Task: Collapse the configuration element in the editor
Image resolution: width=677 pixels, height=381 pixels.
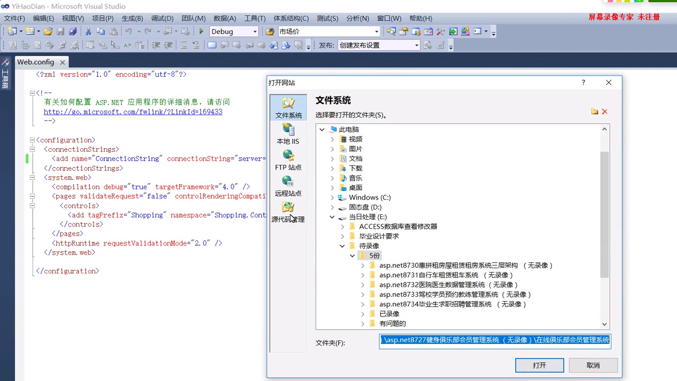Action: pos(32,140)
